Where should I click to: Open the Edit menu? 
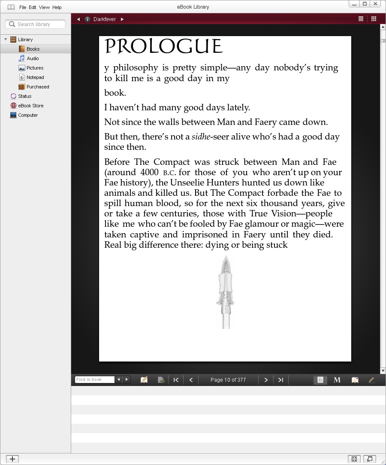point(32,7)
